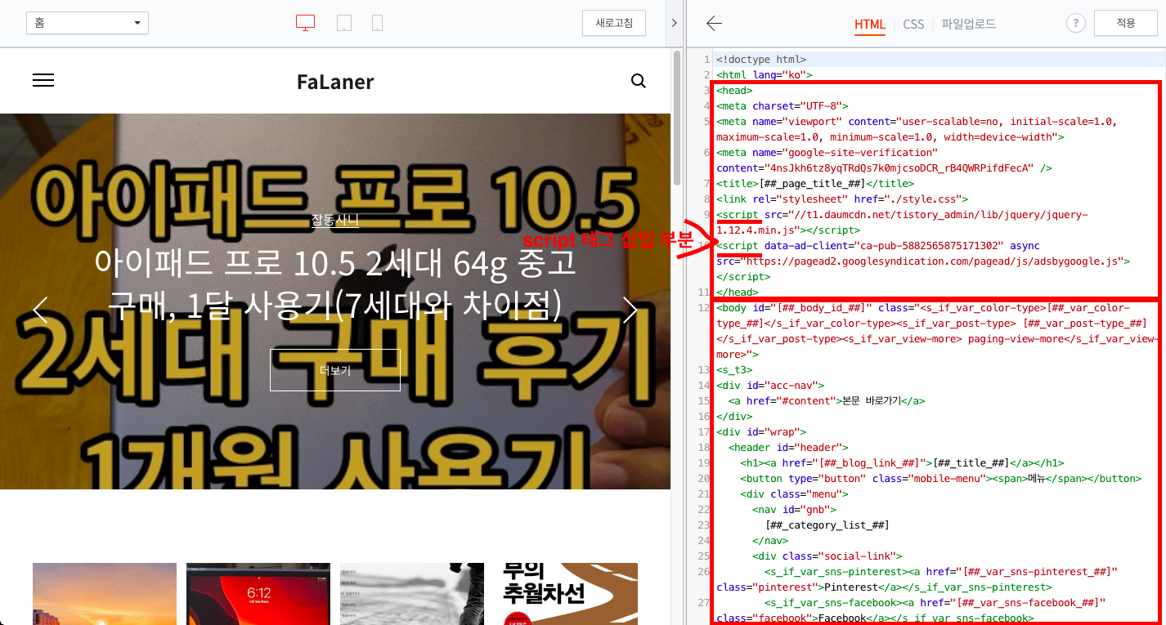The height and width of the screenshot is (625, 1166).
Task: Click the FaLaner blog title
Action: tap(335, 82)
